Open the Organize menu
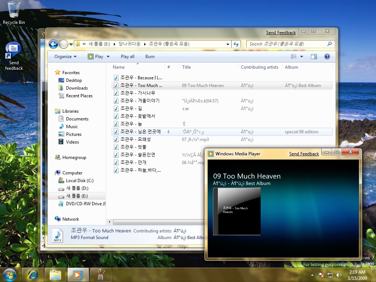This screenshot has width=376, height=282. pyautogui.click(x=65, y=57)
